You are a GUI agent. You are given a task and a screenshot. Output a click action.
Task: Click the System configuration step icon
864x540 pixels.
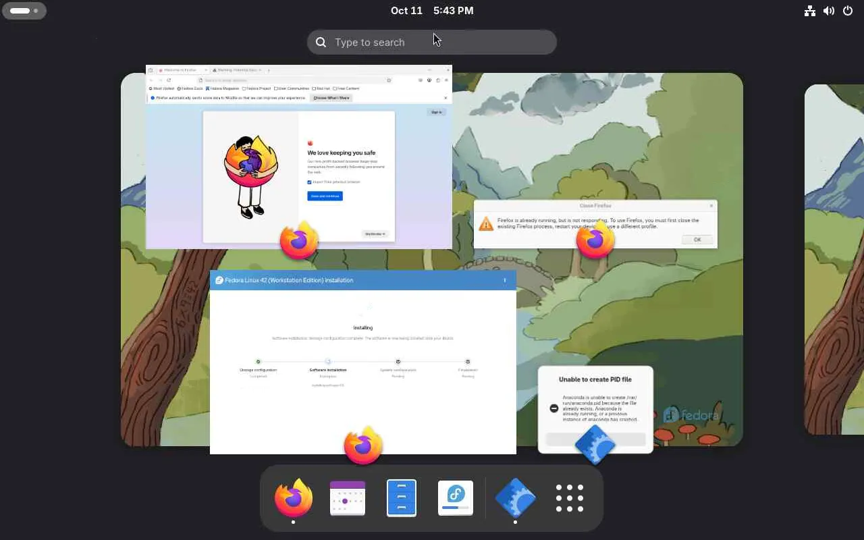[x=398, y=362]
